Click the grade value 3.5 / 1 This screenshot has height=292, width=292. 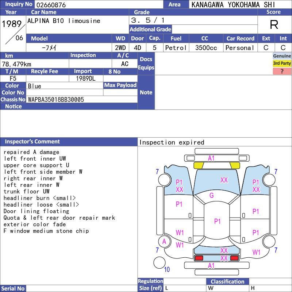(148, 20)
